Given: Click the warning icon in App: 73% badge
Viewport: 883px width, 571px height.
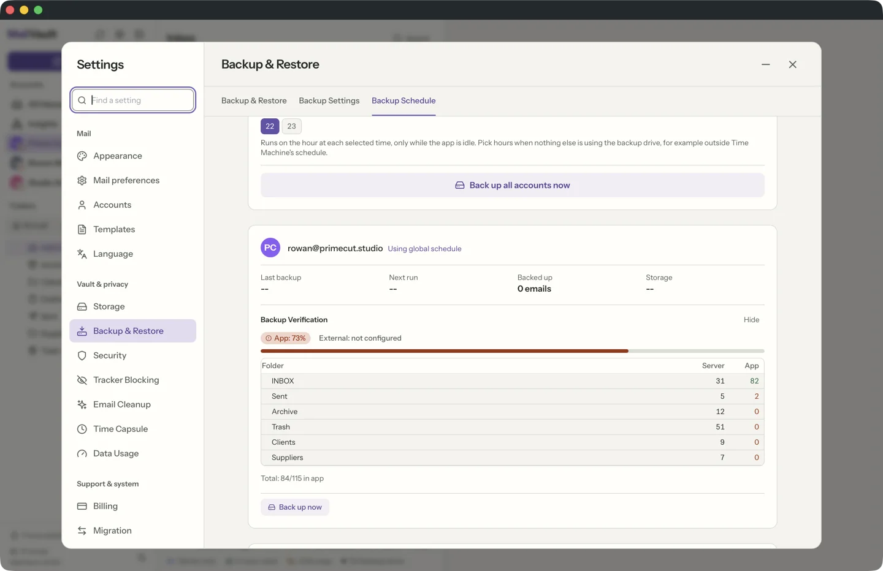Looking at the screenshot, I should 269,338.
